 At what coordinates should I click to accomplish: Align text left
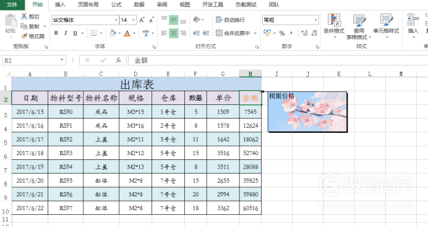[164, 33]
